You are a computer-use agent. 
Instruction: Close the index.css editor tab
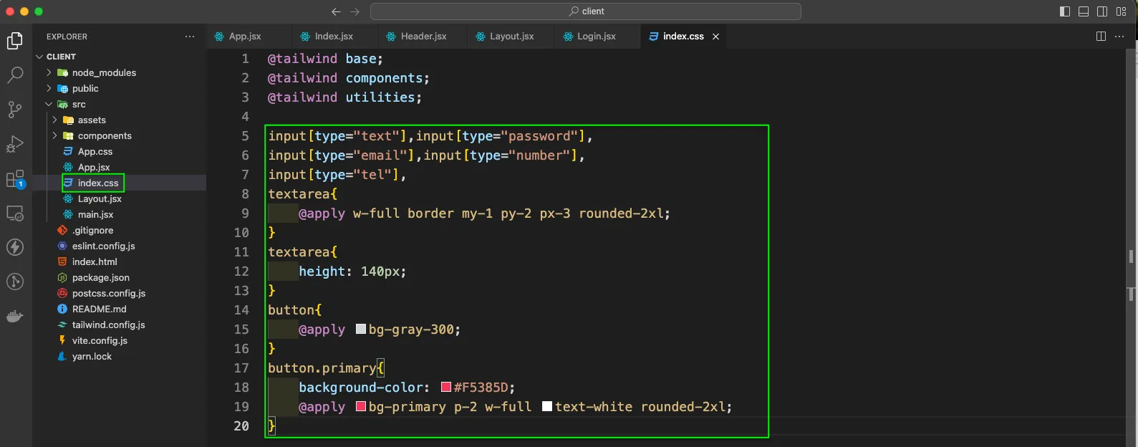click(715, 37)
